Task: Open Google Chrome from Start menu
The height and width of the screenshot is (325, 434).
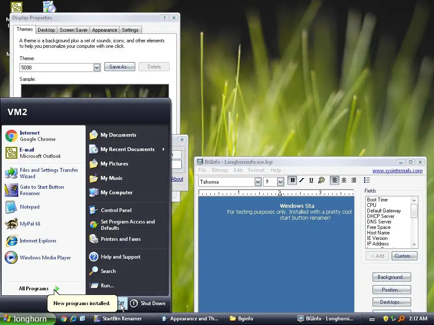Action: click(x=44, y=136)
